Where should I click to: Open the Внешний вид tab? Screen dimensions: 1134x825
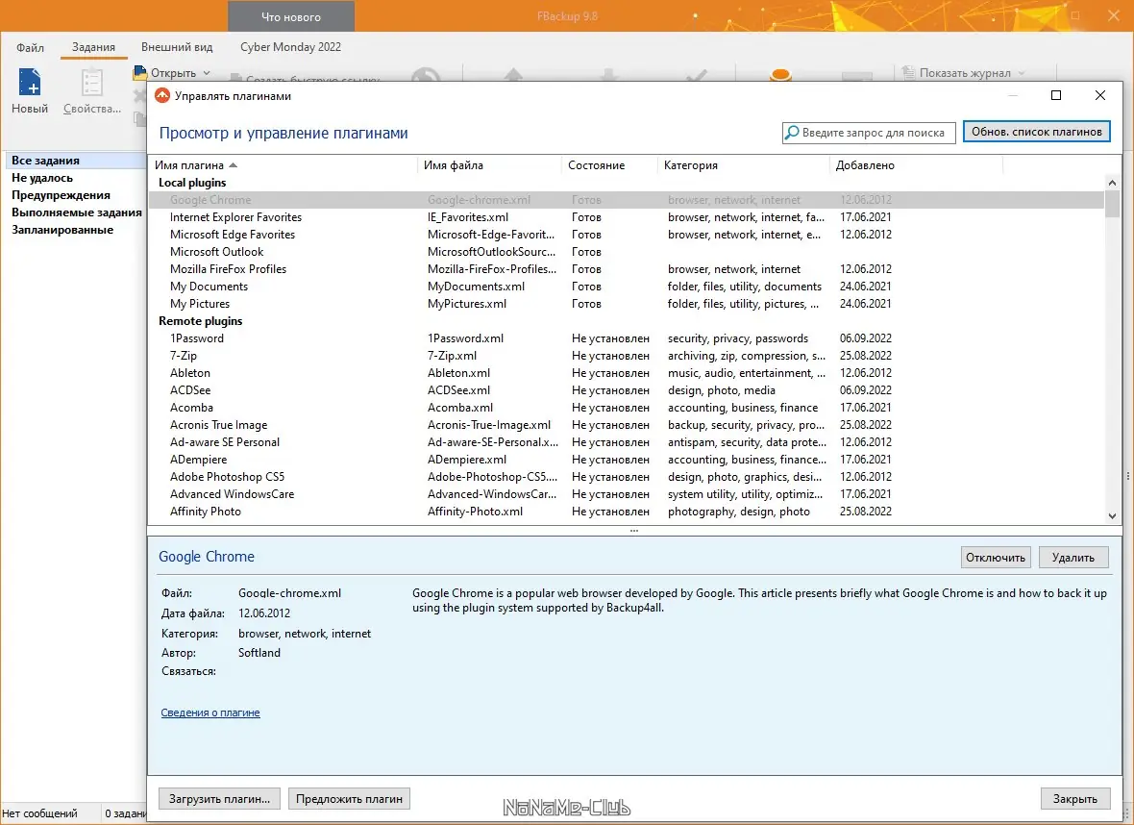click(177, 47)
